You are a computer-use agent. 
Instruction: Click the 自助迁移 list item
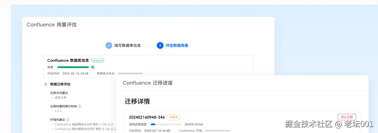pos(60,97)
